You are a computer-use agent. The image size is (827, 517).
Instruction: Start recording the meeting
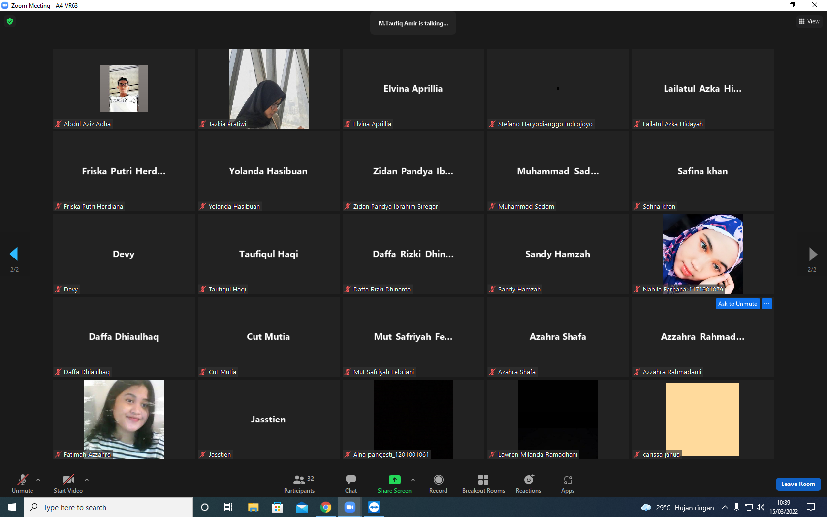pyautogui.click(x=438, y=484)
